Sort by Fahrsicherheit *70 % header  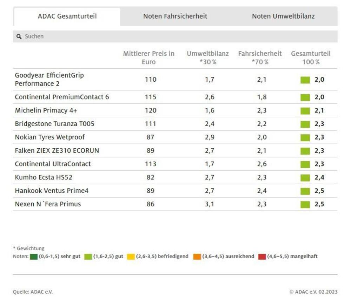pos(260,58)
